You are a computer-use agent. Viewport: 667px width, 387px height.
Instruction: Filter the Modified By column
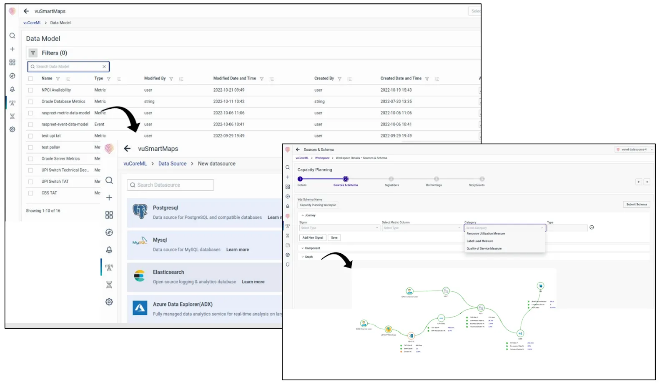click(x=171, y=79)
